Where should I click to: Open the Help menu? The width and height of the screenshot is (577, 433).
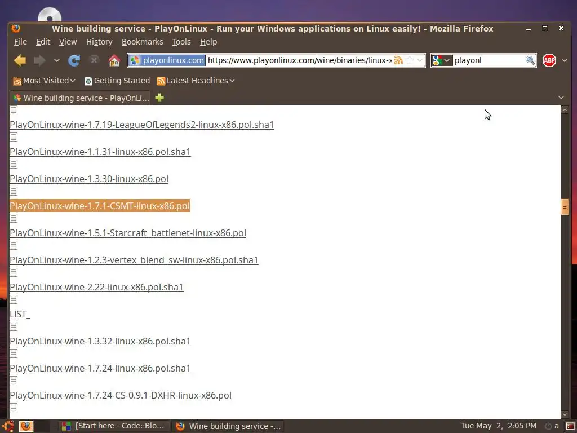coord(208,42)
